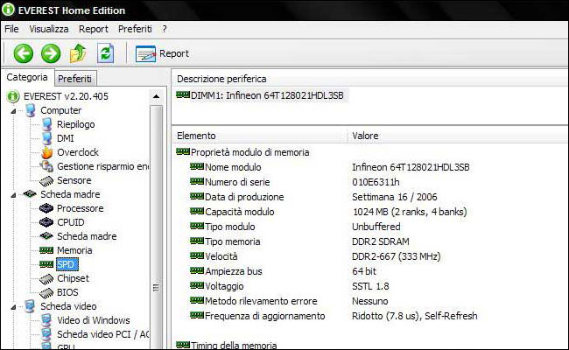Select SPD in the tree

66,263
